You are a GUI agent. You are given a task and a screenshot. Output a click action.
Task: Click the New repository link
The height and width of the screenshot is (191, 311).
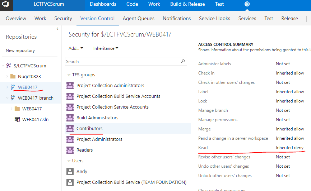[x=20, y=51]
